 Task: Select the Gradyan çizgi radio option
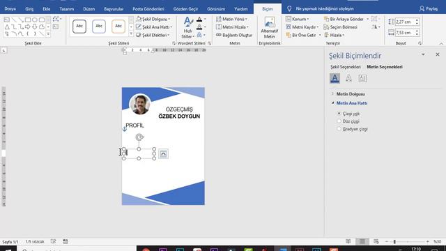(x=339, y=128)
